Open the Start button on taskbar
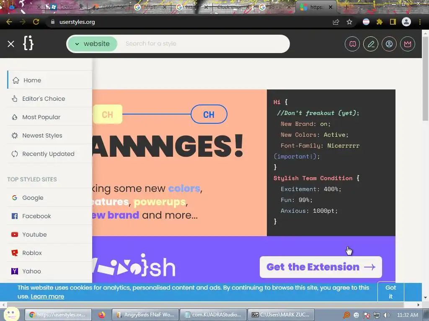This screenshot has height=321, width=429. [11, 314]
